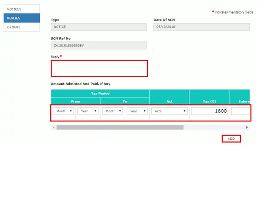Viewport: 265px width, 210px height.
Task: Switch to the REPLIES tab
Action: click(22, 18)
